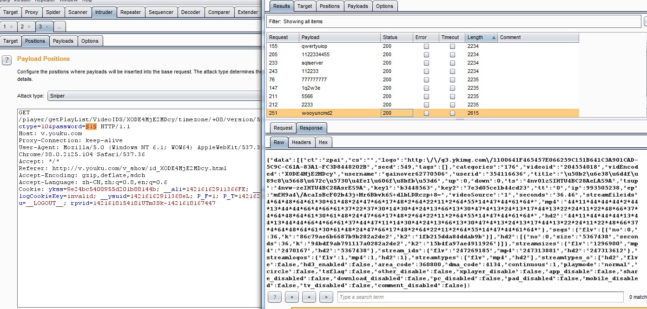Select the result row with payload 1q2w3e
This screenshot has width=647, height=309.
point(423,88)
